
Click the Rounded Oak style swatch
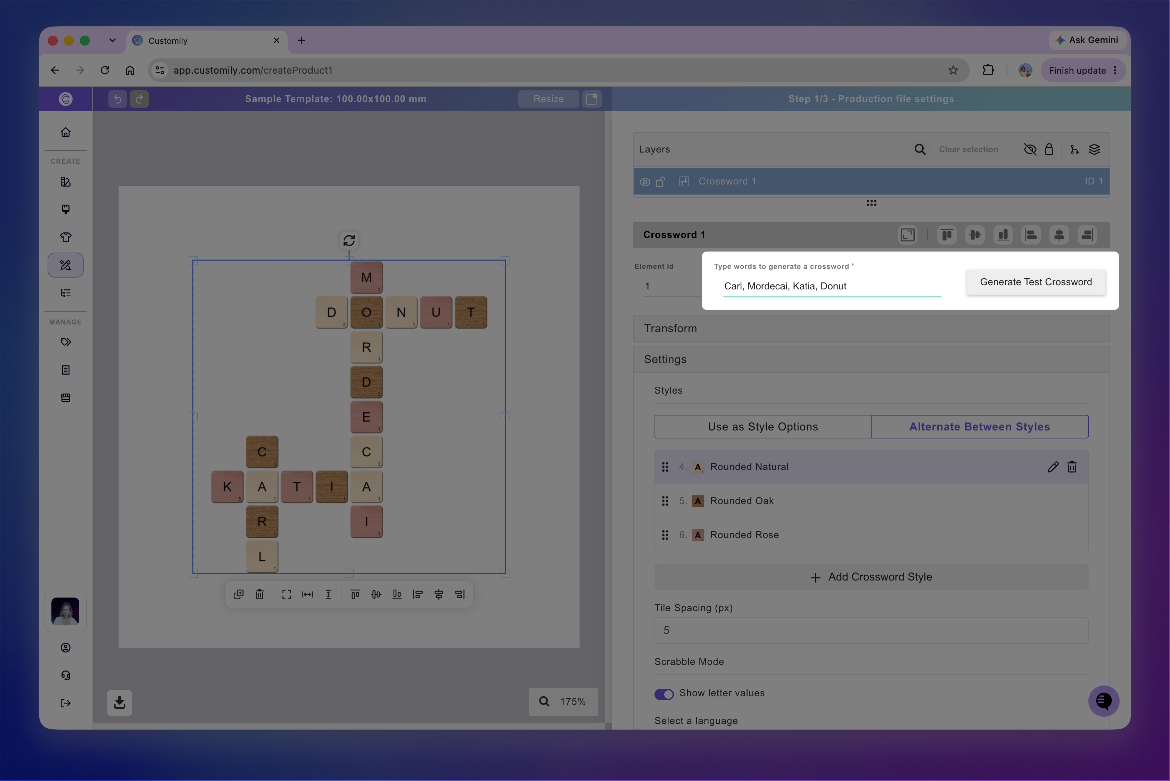[x=698, y=501]
